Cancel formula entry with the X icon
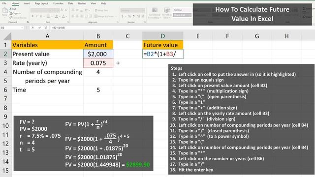The height and width of the screenshot is (177, 315). pyautogui.click(x=33, y=28)
